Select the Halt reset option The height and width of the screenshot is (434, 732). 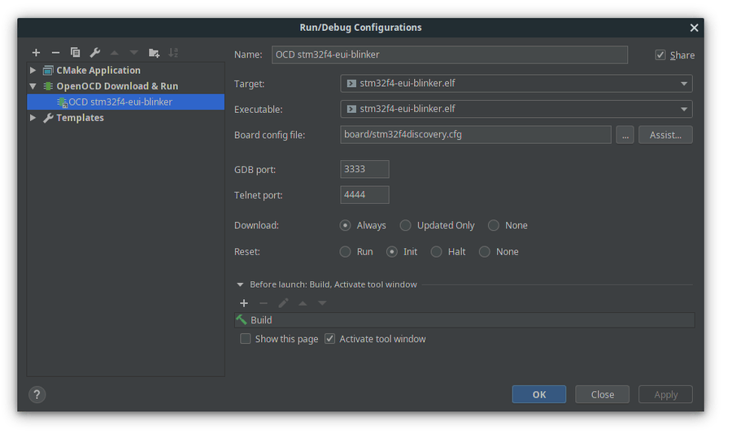(437, 252)
